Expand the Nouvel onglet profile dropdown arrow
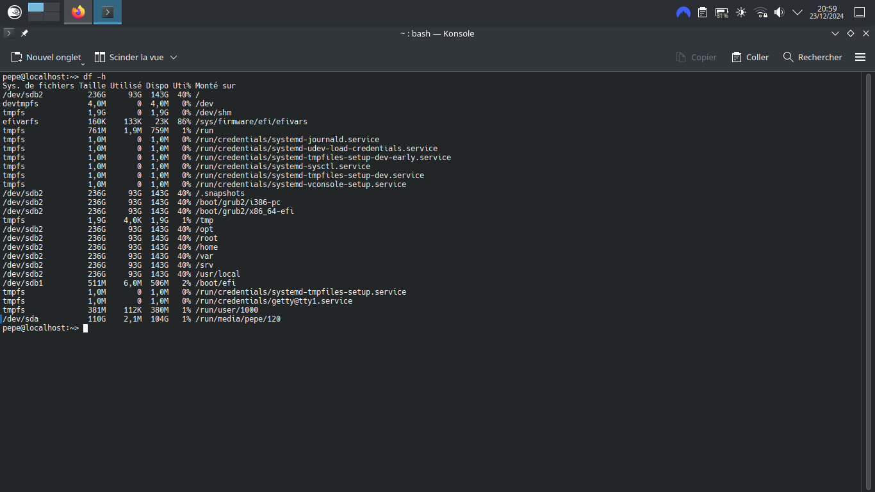Viewport: 875px width, 492px height. [83, 63]
